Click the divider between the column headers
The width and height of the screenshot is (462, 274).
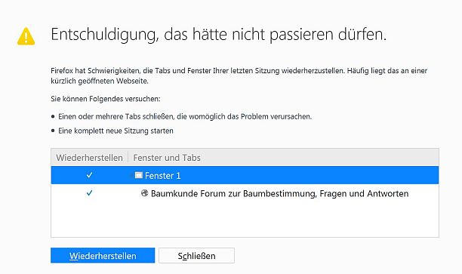(128, 157)
